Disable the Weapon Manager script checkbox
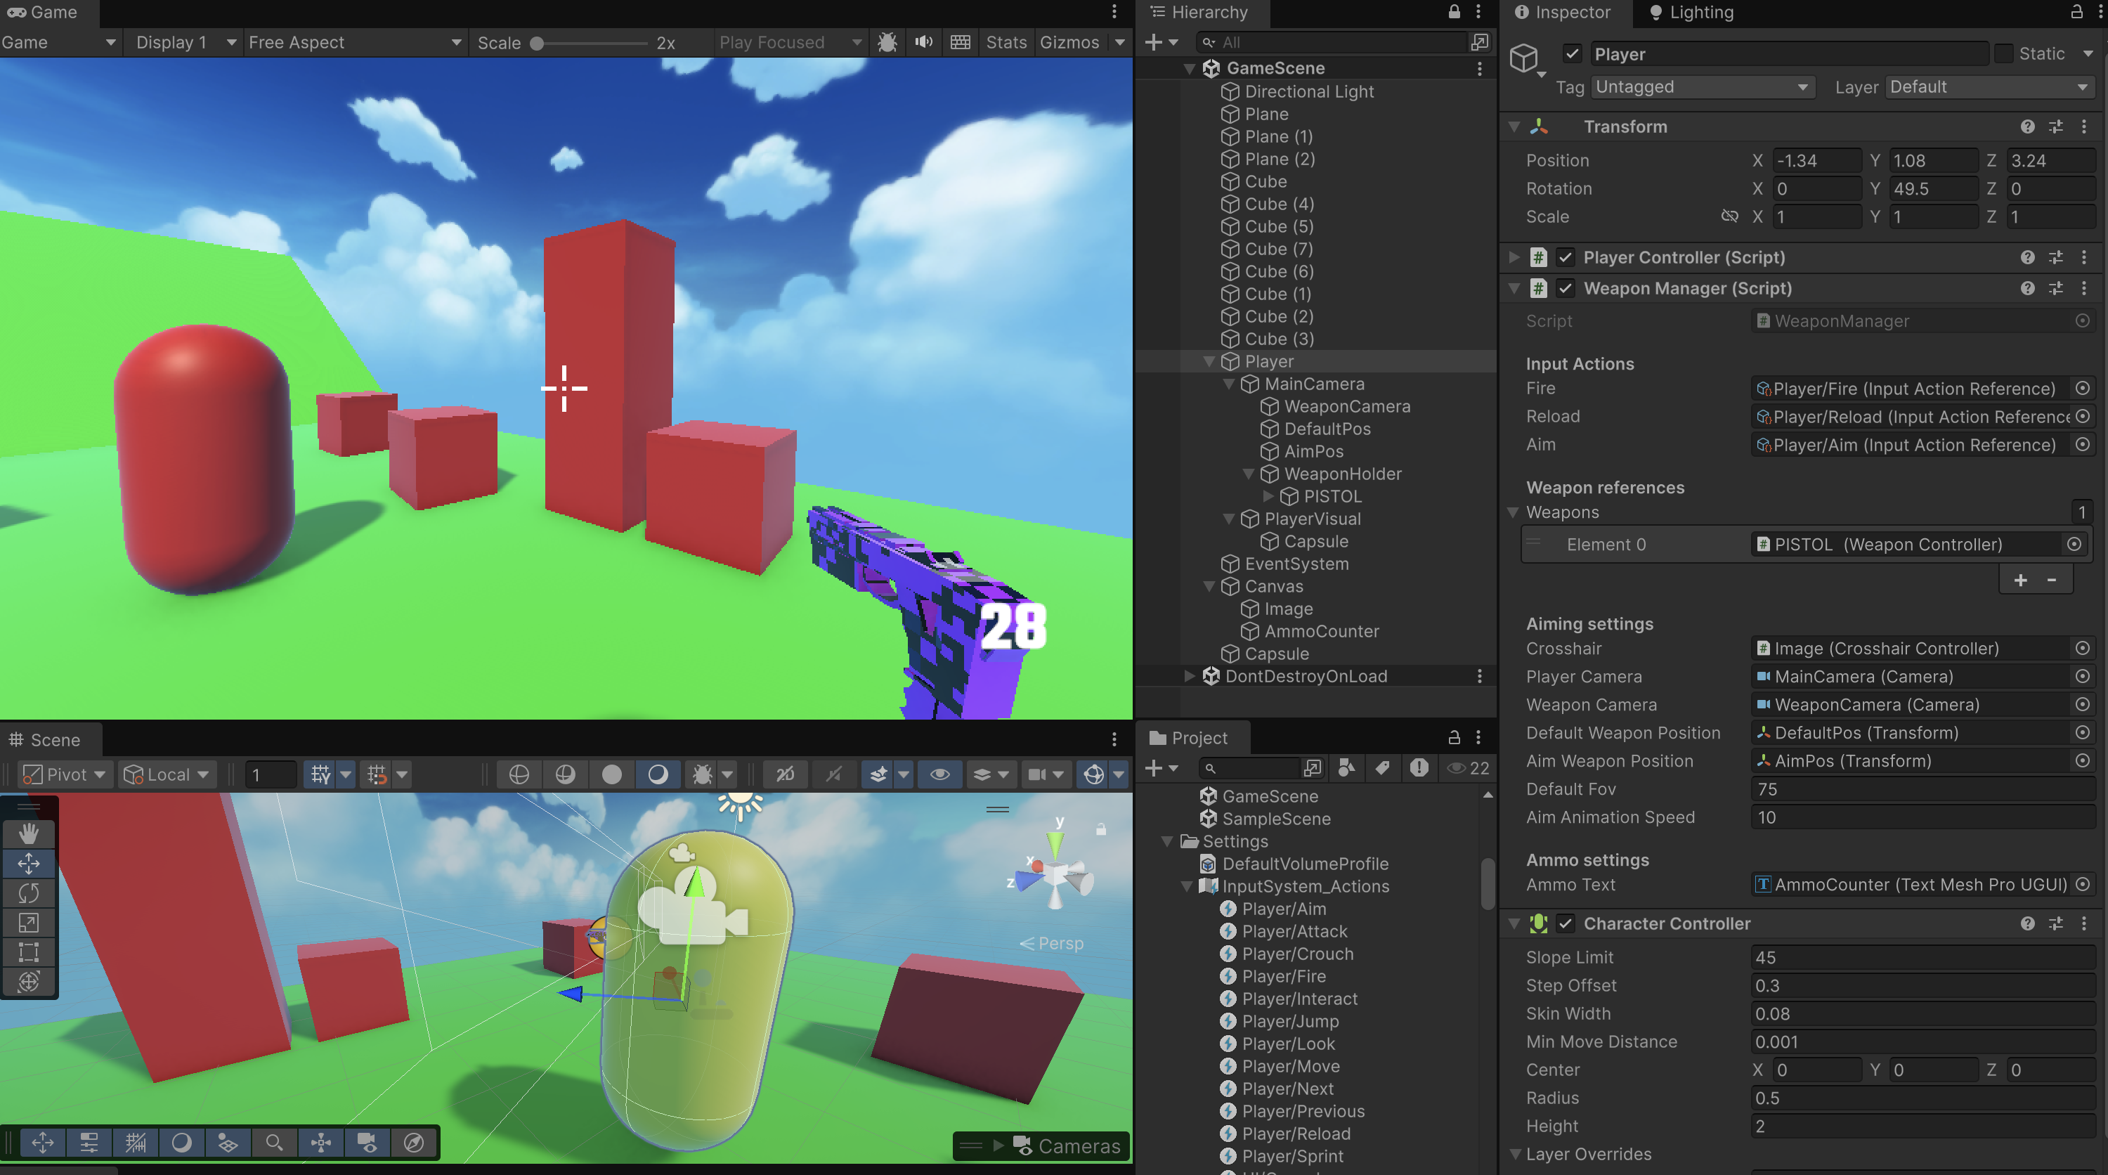Image resolution: width=2108 pixels, height=1175 pixels. (x=1566, y=288)
